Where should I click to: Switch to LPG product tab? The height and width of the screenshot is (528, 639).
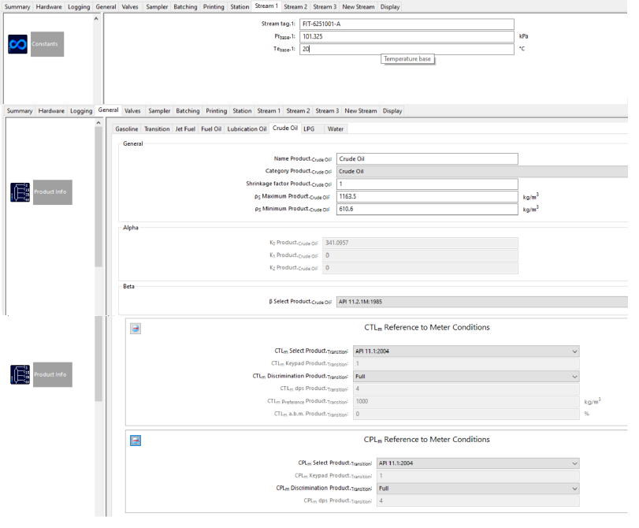[x=309, y=128]
